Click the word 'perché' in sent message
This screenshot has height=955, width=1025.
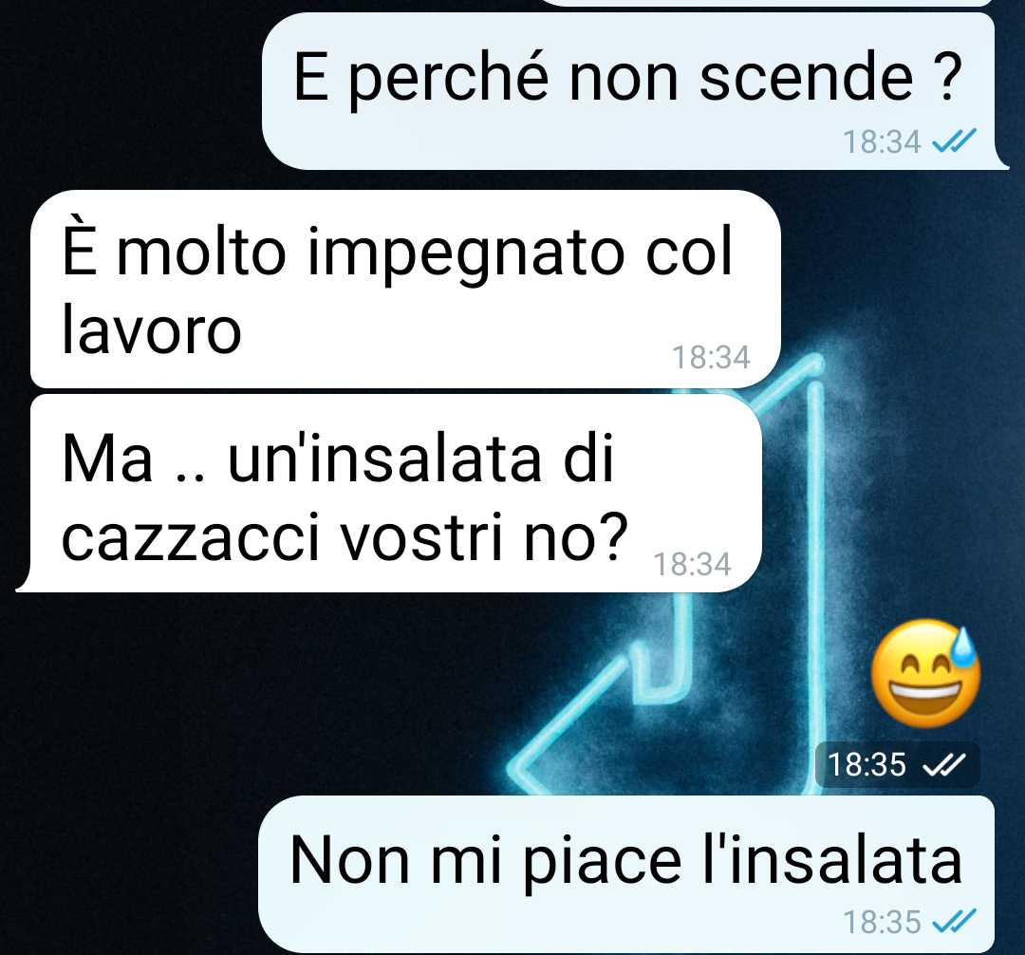(x=447, y=80)
